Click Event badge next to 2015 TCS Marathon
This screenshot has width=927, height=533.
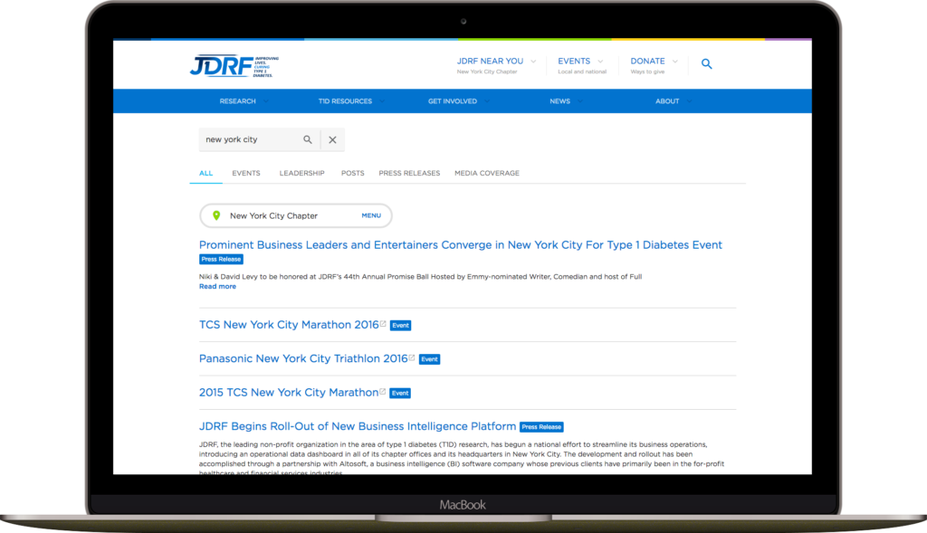click(x=399, y=393)
